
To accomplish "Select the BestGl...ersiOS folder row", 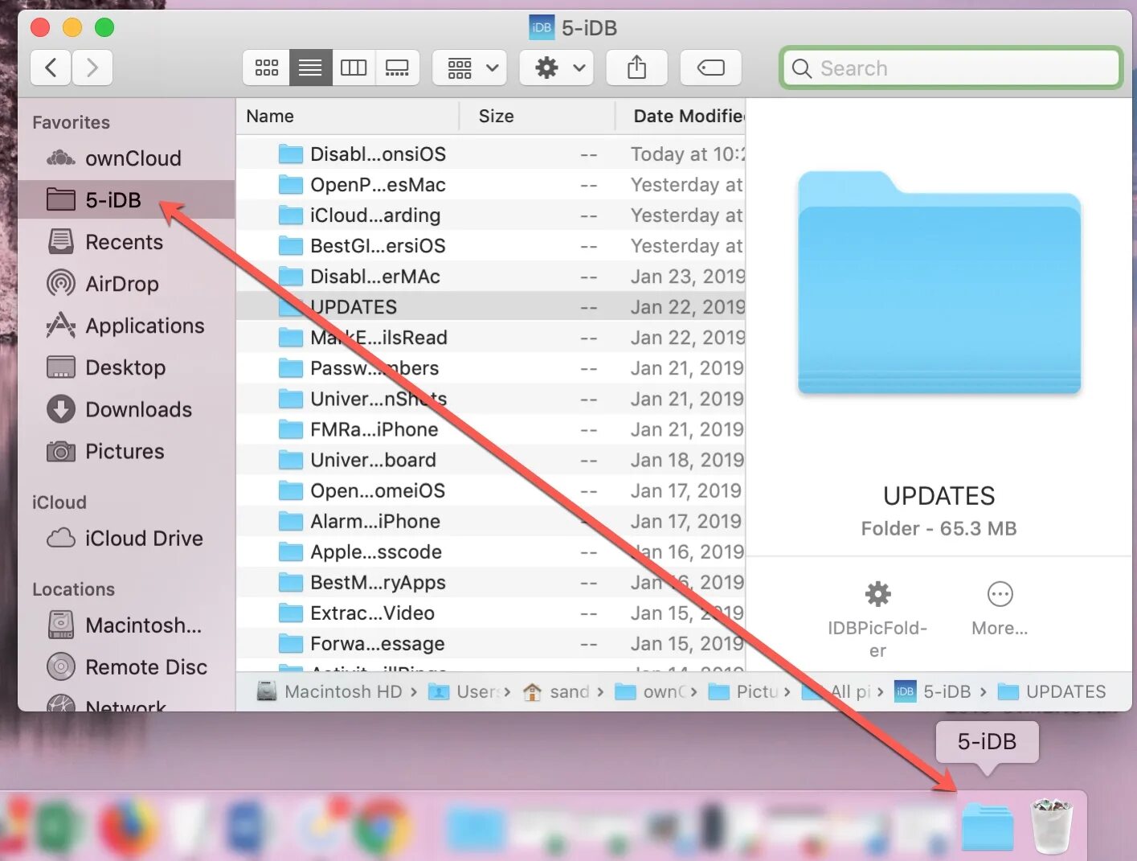I will click(x=491, y=245).
